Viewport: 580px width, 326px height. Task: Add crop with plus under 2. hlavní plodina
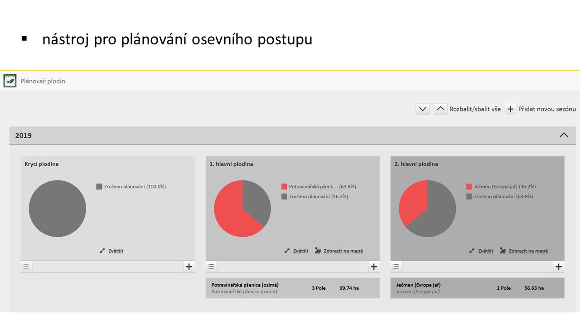[559, 267]
